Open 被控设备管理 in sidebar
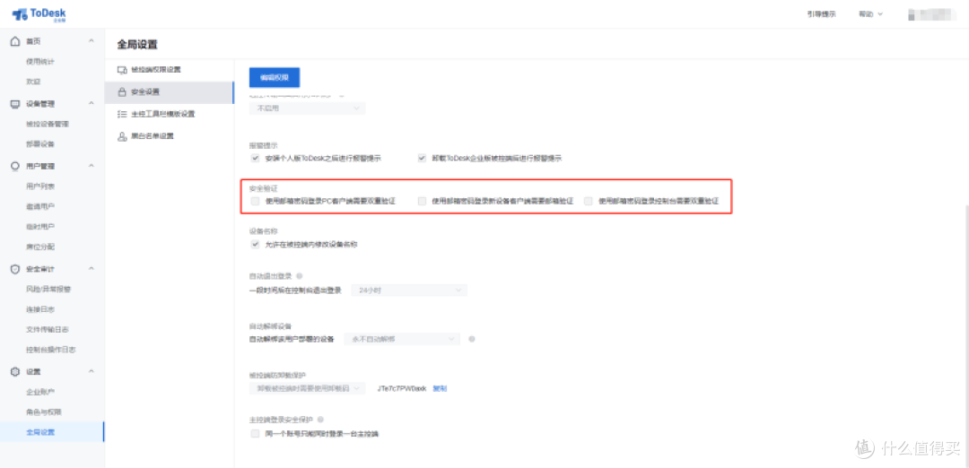 tap(48, 124)
